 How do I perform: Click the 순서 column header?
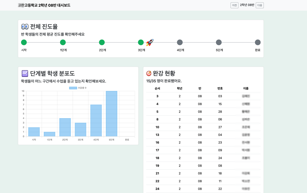tap(157, 88)
